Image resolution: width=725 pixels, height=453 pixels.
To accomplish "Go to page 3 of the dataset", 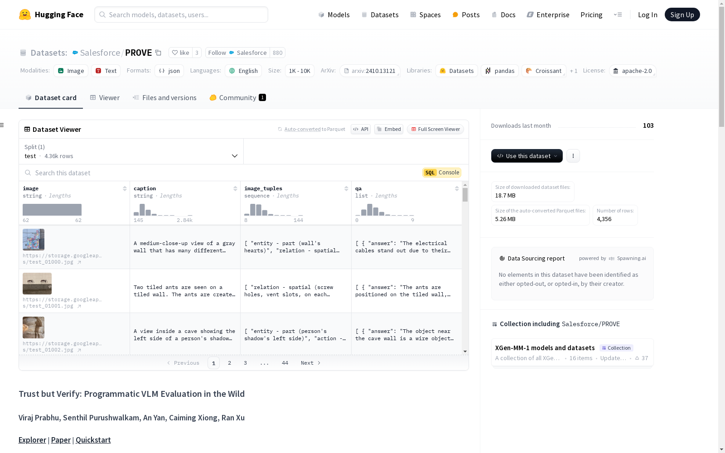I will point(246,363).
